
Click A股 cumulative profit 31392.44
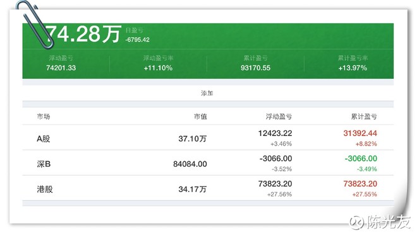click(360, 133)
